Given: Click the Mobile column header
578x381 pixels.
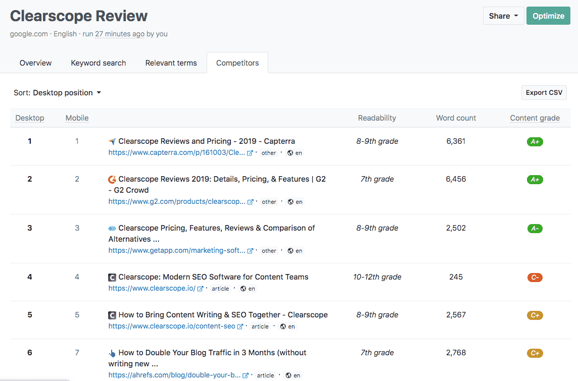Looking at the screenshot, I should point(77,118).
